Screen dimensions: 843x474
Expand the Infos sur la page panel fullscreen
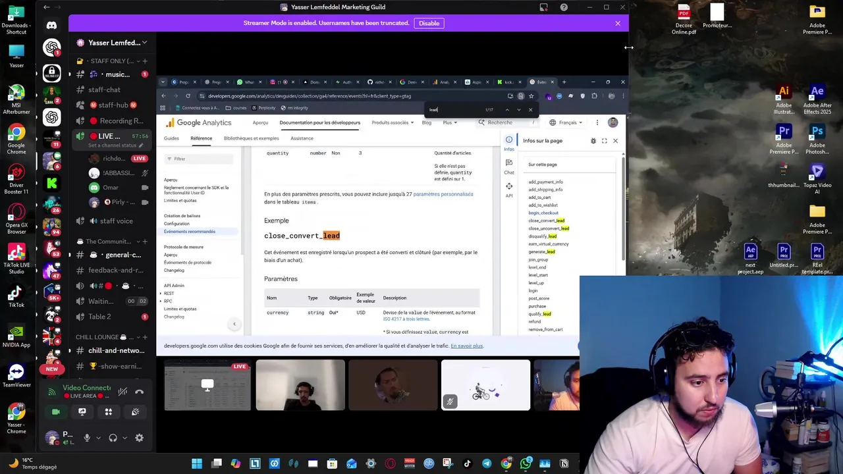(605, 141)
